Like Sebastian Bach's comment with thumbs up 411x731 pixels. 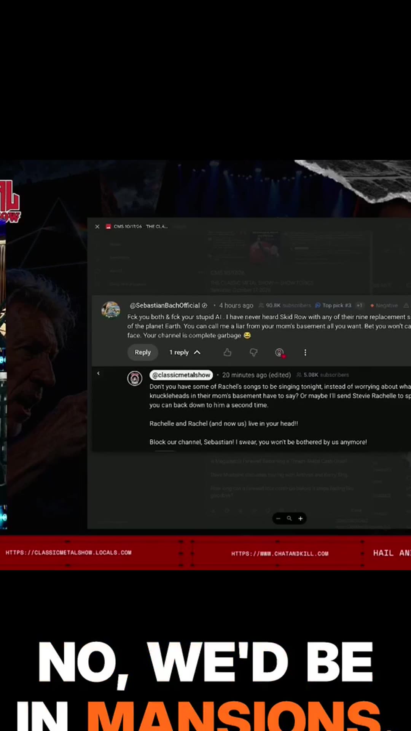(x=228, y=353)
